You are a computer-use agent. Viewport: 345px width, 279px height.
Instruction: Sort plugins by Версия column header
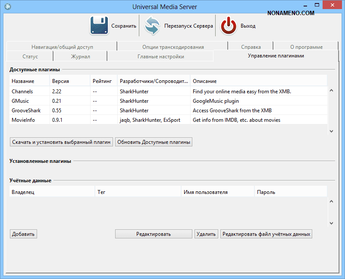(60, 81)
